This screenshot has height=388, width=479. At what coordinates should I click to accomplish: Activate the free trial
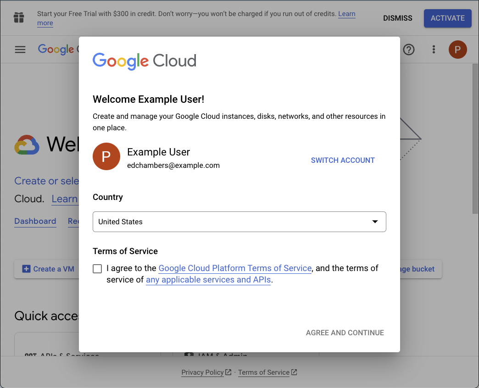tap(447, 18)
